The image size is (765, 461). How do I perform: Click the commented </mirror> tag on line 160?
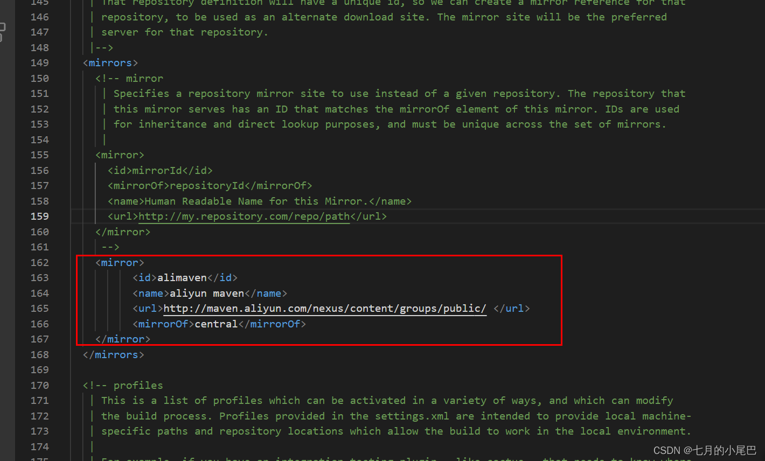[x=123, y=232]
